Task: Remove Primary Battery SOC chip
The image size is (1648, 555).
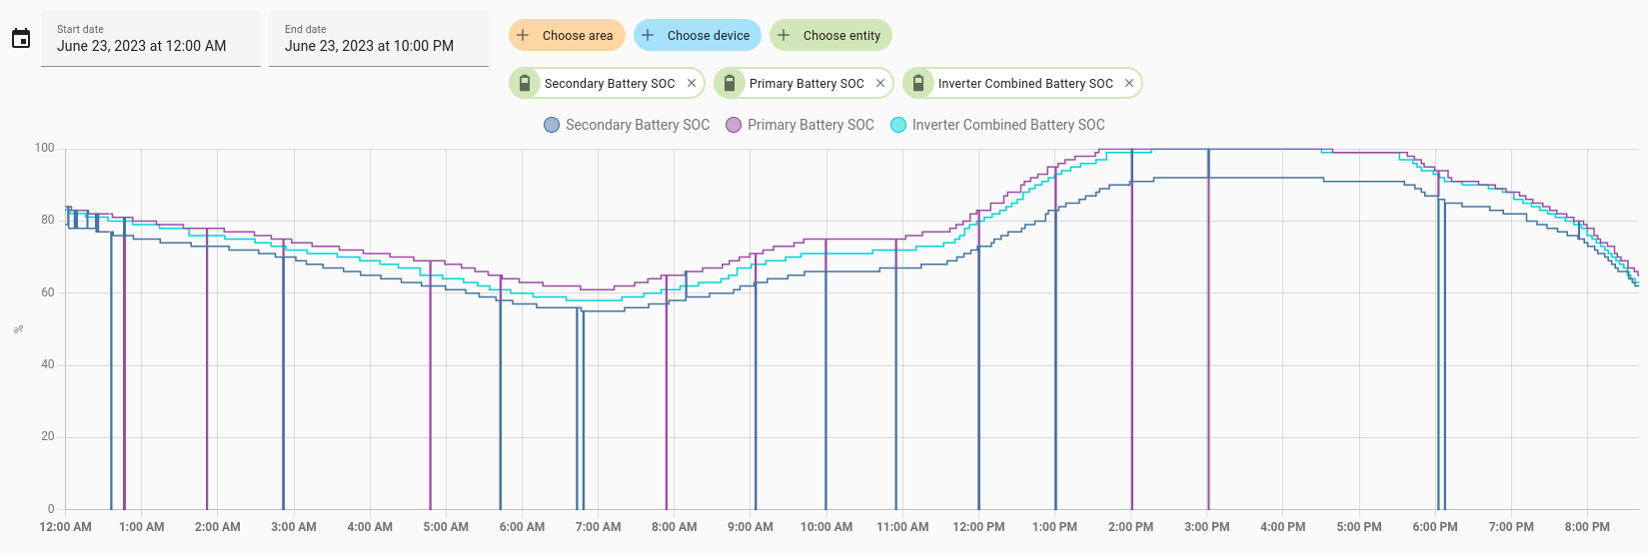Action: pyautogui.click(x=880, y=83)
